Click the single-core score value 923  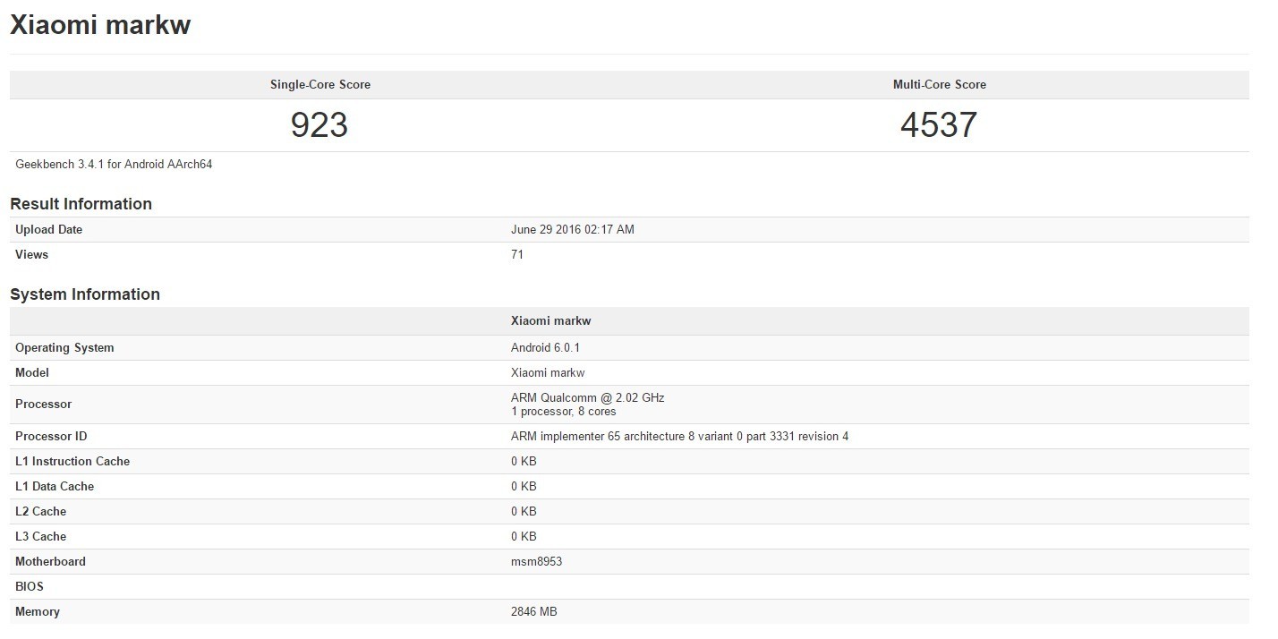[319, 125]
